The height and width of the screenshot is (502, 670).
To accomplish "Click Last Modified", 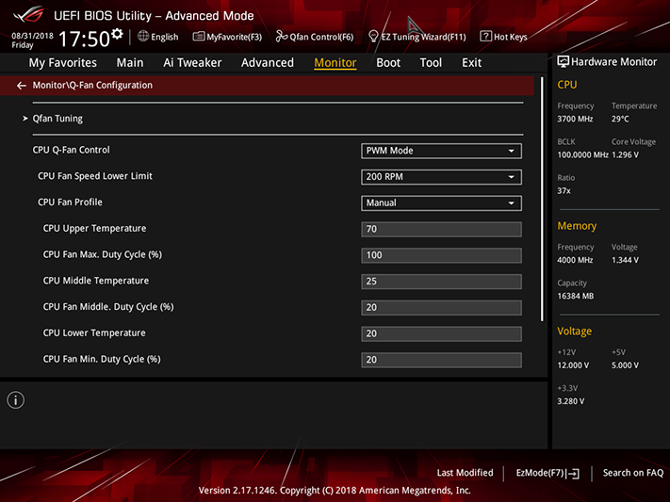I will pyautogui.click(x=465, y=473).
